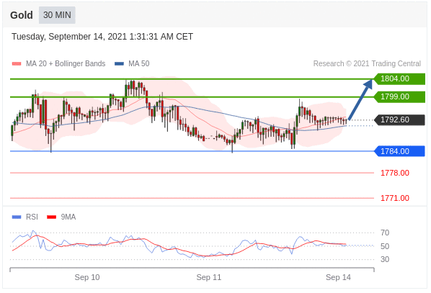Click the 1792.60 current price tag
The image size is (431, 293).
tap(400, 120)
